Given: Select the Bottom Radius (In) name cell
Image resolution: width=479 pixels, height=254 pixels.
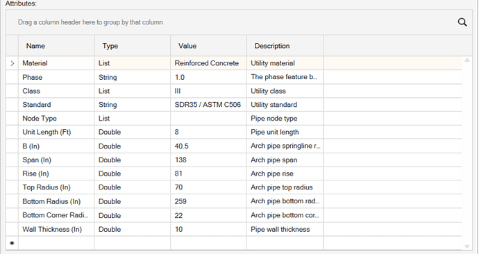Looking at the screenshot, I should tap(56, 201).
